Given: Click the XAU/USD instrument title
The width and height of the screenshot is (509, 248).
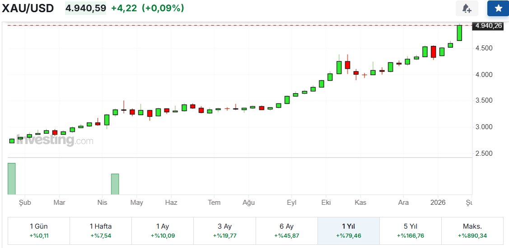Looking at the screenshot, I should [28, 8].
